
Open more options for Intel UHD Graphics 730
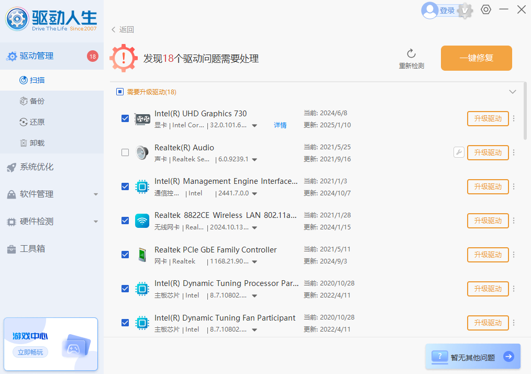pos(514,118)
